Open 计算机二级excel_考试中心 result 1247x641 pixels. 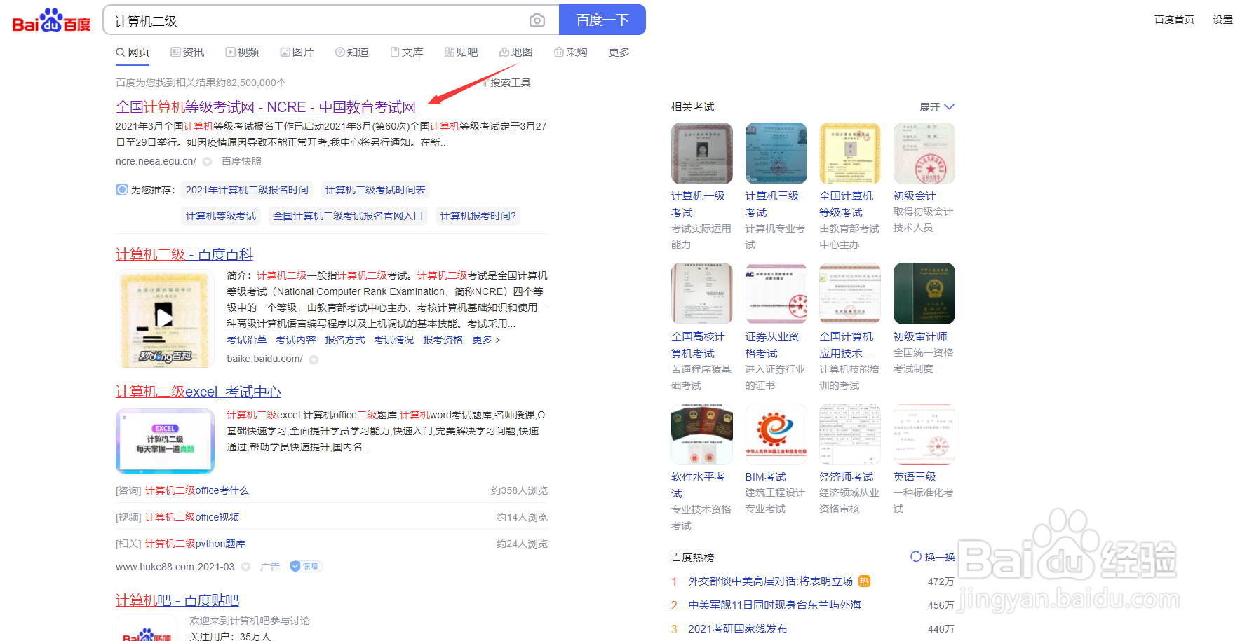(x=198, y=392)
